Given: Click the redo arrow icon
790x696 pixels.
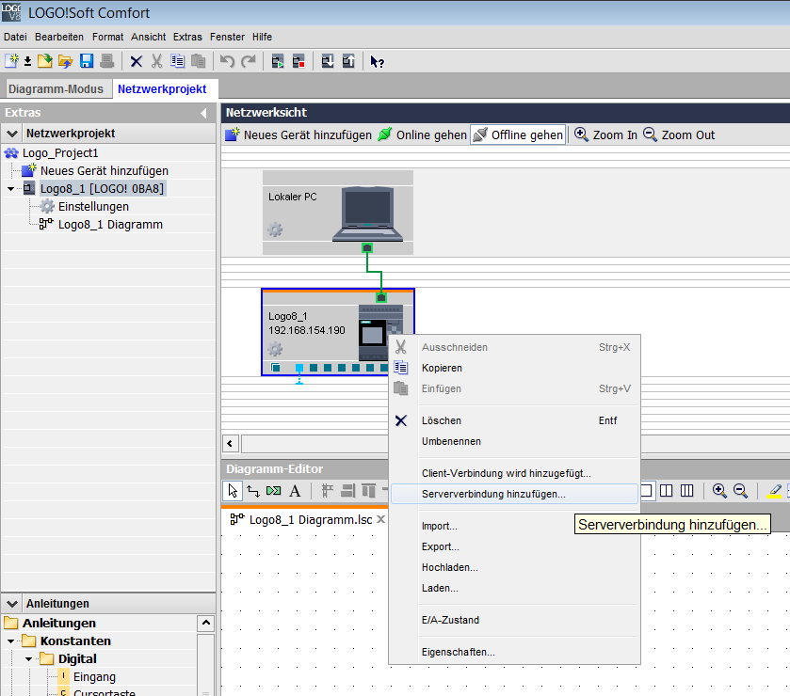Looking at the screenshot, I should [x=248, y=61].
